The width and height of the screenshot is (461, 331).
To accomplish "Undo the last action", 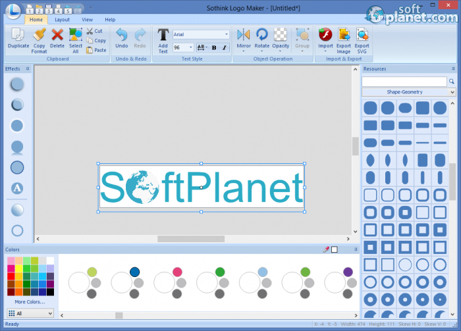I will point(121,38).
